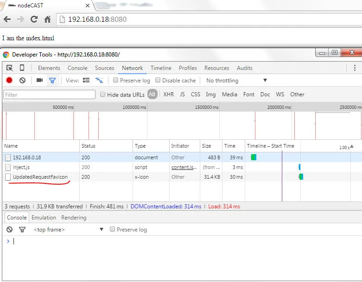The height and width of the screenshot is (282, 362).
Task: Toggle device mode mobile icon
Action: click(22, 68)
